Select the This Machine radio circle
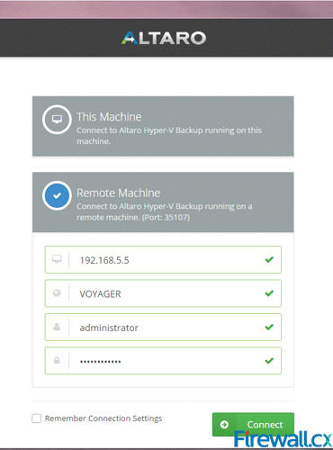This screenshot has height=450, width=333. tap(57, 119)
